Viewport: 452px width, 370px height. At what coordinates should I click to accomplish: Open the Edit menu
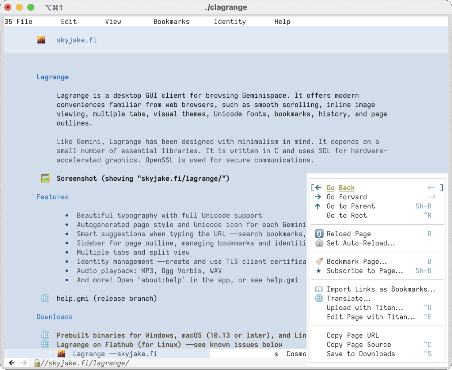click(x=69, y=22)
